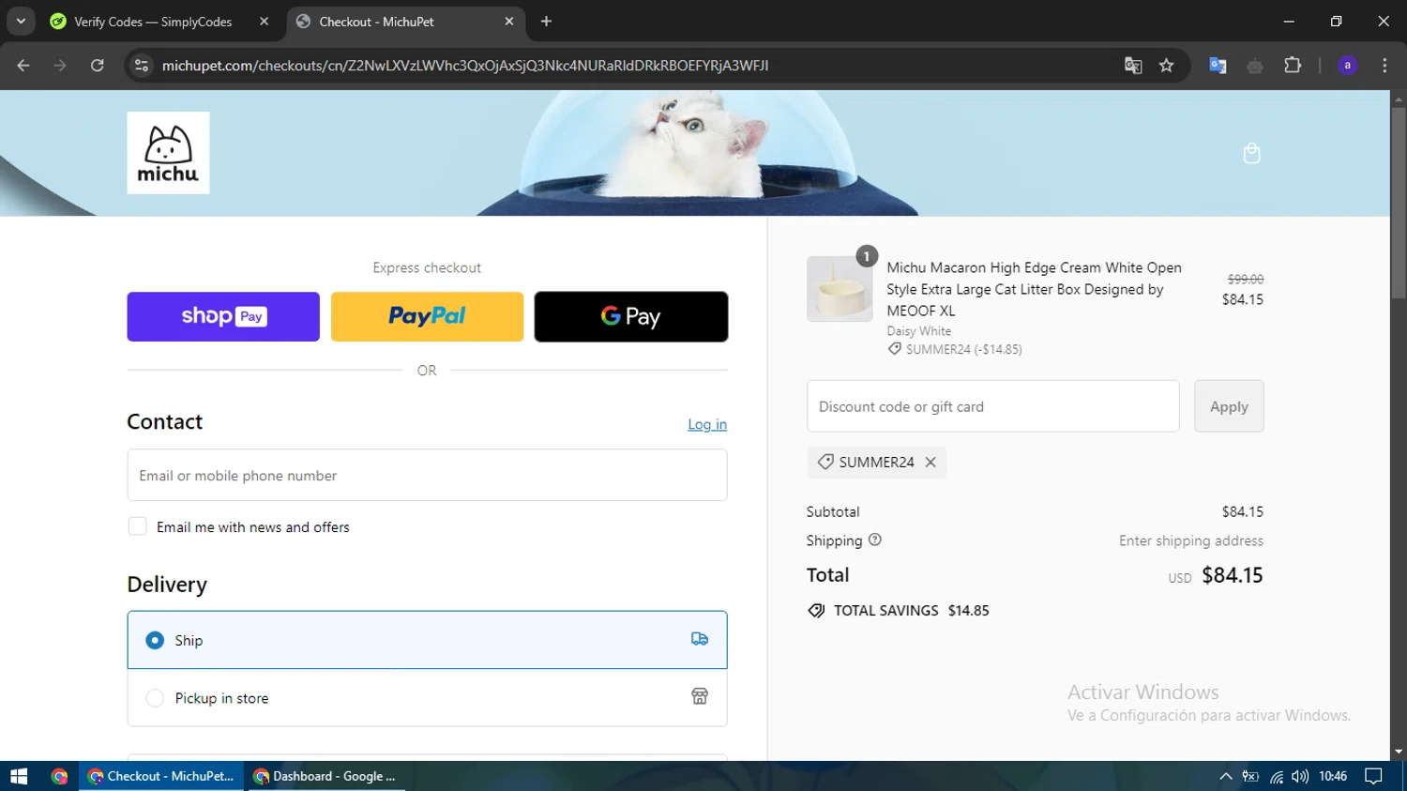Click the cat litter box product thumbnail
Viewport: 1407px width, 791px height.
(x=840, y=289)
